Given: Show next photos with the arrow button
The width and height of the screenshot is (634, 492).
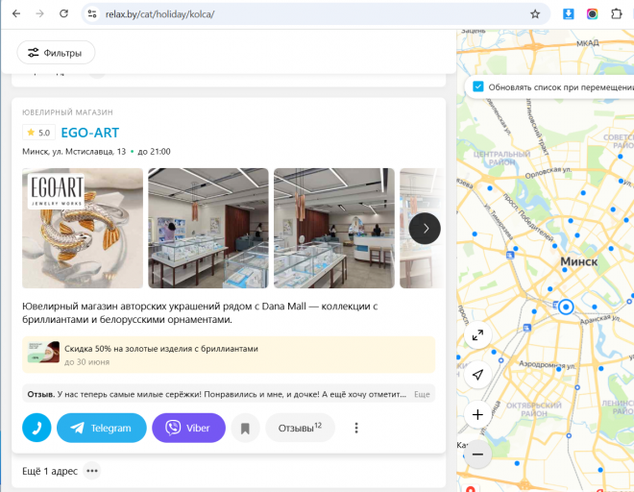Looking at the screenshot, I should 425,229.
